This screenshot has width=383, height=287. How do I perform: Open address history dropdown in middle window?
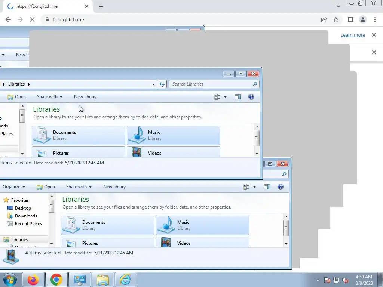pos(153,84)
